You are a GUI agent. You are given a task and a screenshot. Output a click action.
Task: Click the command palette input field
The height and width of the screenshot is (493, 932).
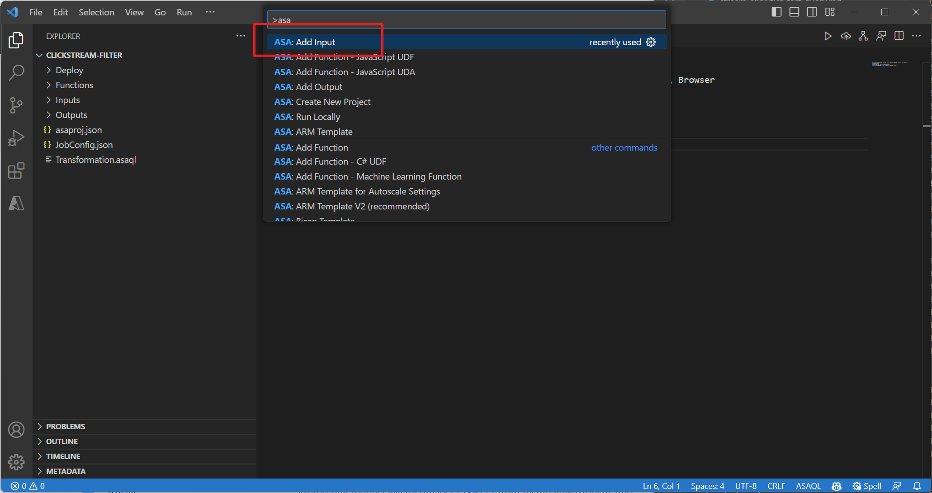point(465,20)
